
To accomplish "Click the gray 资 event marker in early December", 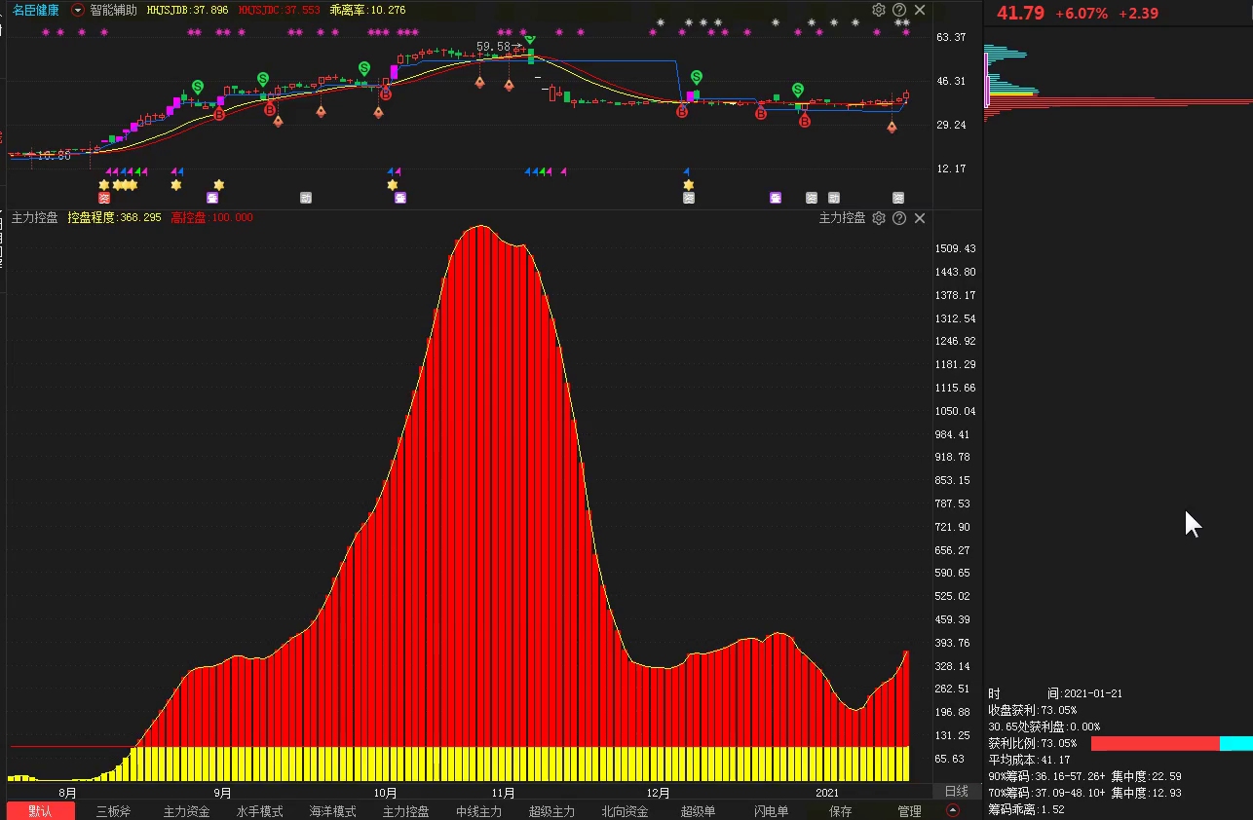I will coord(689,198).
